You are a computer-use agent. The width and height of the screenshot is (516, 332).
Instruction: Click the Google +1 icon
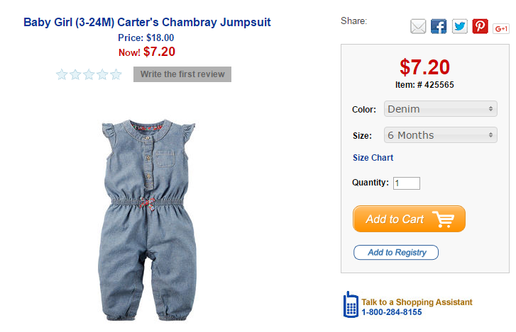(x=501, y=29)
